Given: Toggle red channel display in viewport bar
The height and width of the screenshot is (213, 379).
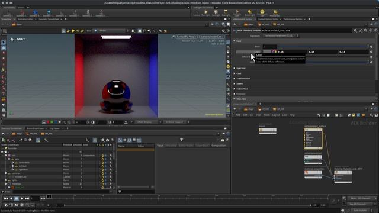Looking at the screenshot, I should point(48,122).
